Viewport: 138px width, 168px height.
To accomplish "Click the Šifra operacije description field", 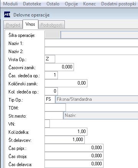I will [99, 35].
